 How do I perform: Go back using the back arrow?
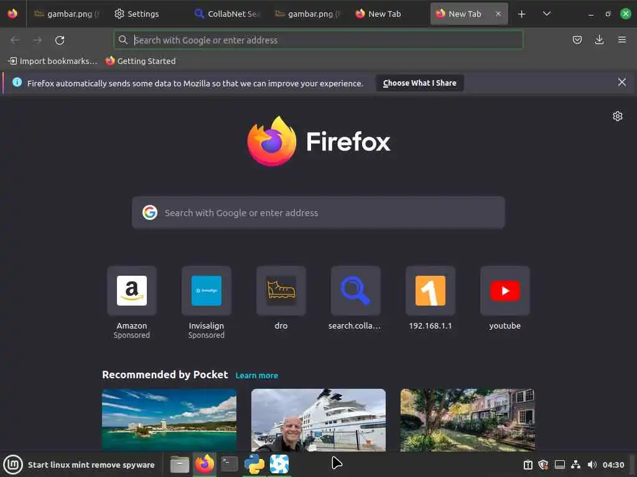[15, 40]
